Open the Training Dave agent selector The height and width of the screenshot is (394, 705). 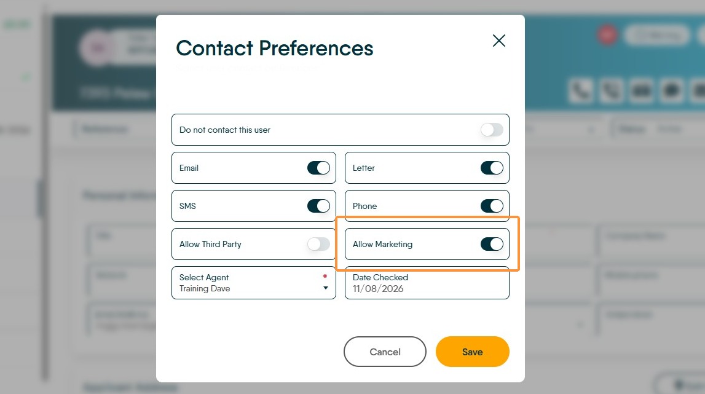pos(254,283)
